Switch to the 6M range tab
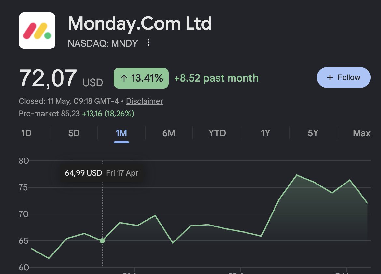 tap(169, 133)
